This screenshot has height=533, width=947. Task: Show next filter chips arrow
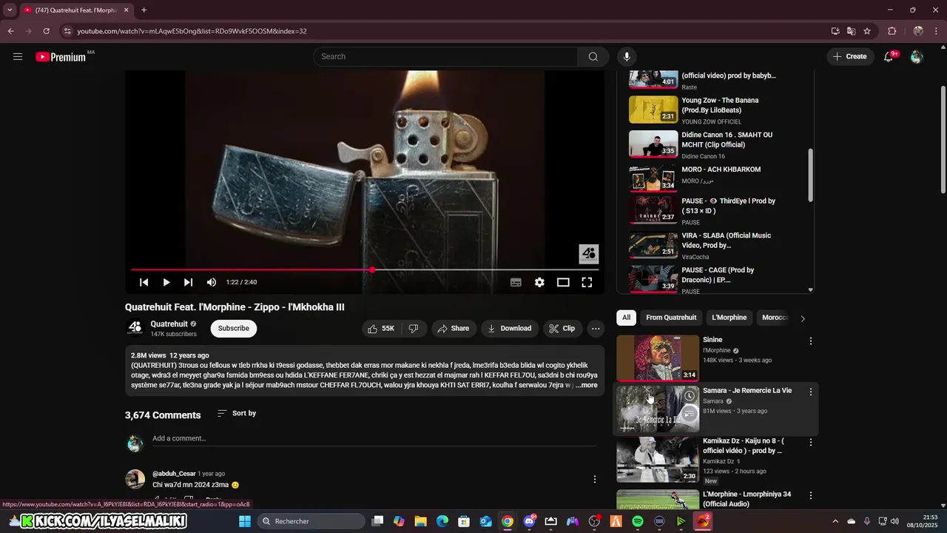tap(803, 318)
